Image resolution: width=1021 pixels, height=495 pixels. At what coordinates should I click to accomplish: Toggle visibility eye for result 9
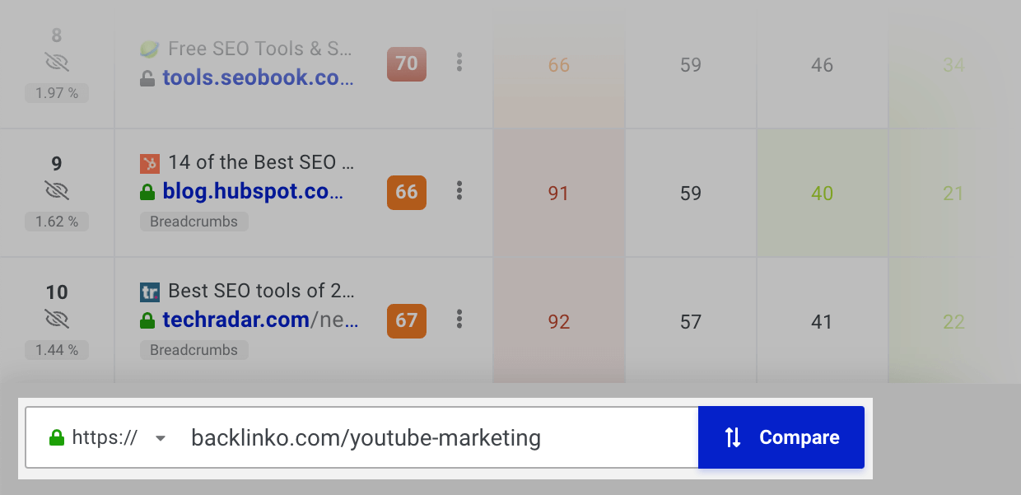(57, 191)
